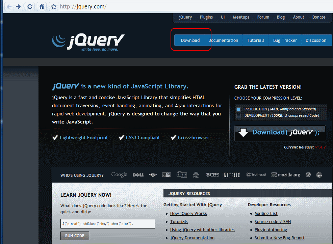Click the sample code input field

click(x=108, y=224)
